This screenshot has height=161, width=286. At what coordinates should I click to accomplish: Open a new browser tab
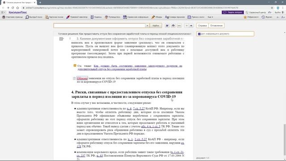[40, 2]
